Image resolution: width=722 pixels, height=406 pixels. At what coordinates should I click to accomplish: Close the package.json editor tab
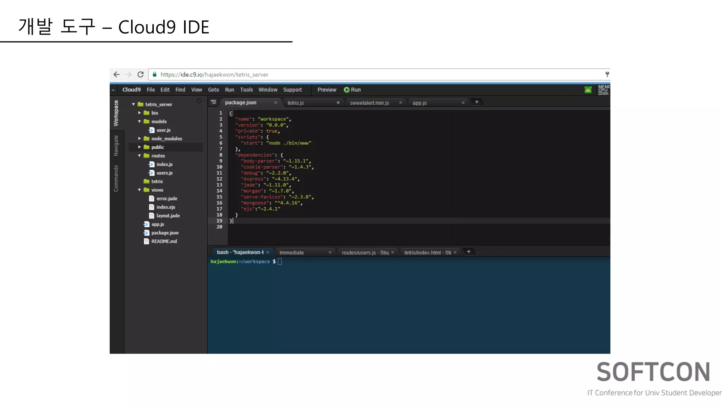click(x=276, y=103)
